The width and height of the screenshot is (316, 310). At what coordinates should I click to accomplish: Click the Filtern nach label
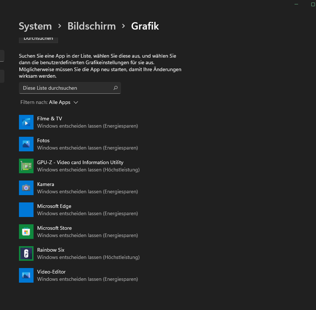click(34, 102)
